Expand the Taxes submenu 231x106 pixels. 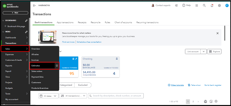click(27, 94)
